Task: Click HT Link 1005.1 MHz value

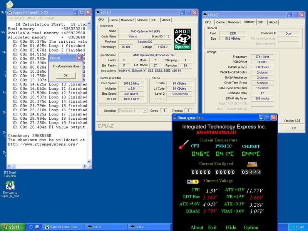Action: [131, 99]
